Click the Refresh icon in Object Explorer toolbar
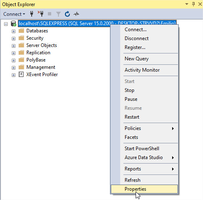The width and height of the screenshot is (203, 200). (67, 14)
